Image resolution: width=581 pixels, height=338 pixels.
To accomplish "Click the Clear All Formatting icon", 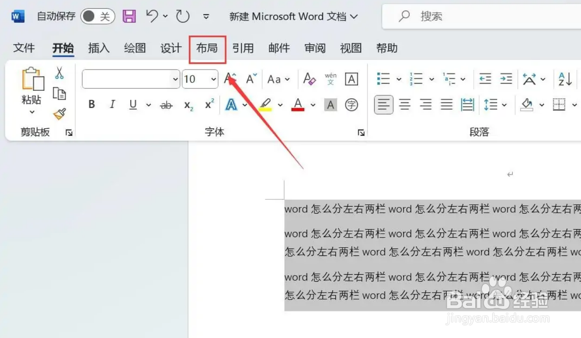I will (x=309, y=79).
